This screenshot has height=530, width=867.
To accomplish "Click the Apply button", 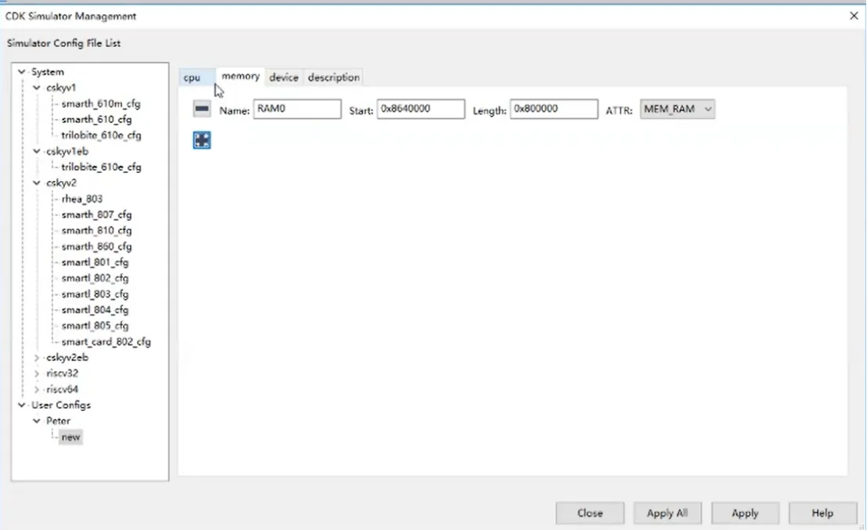I will click(x=745, y=513).
